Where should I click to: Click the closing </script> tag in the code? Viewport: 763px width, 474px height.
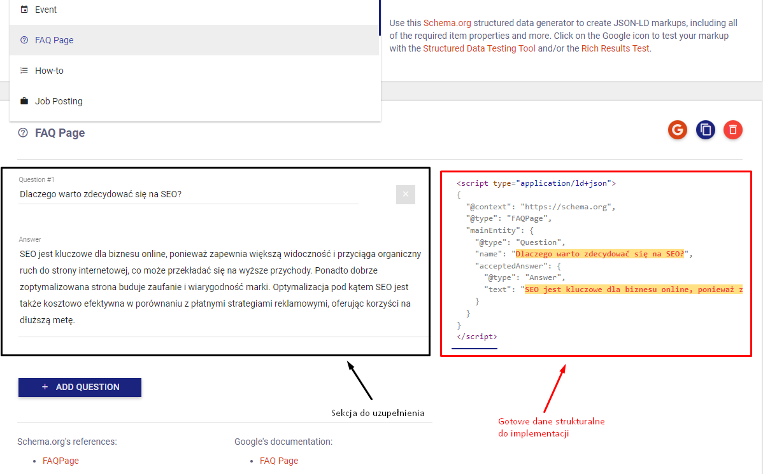(477, 337)
